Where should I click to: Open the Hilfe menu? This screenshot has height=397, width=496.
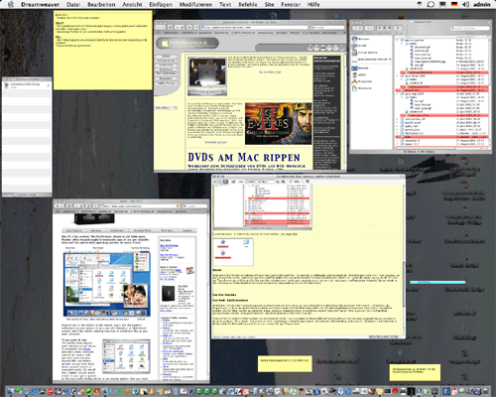[313, 4]
